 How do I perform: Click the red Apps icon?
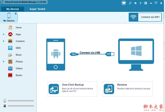click(x=10, y=34)
